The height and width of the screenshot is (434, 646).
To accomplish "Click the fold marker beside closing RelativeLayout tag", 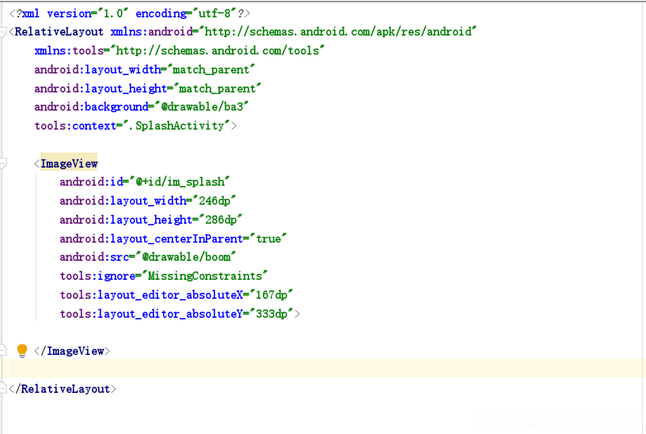I will 3,388.
